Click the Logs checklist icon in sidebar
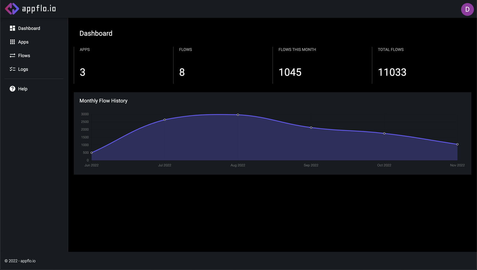Screen dimensions: 477x270 (12, 69)
